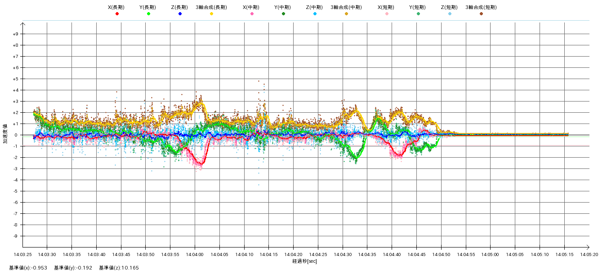
Task: Click the 経過秒[sec] x-axis title
Action: (x=304, y=261)
